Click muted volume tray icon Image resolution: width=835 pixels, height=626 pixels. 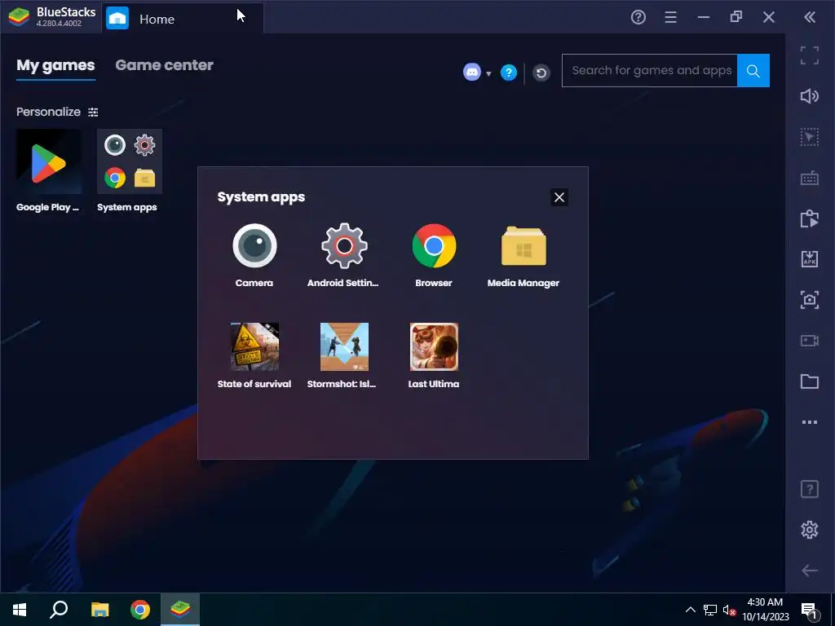(x=730, y=611)
